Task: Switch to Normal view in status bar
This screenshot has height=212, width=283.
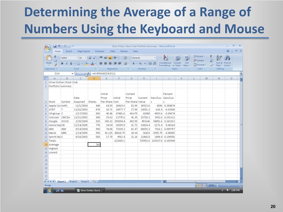Action: (198, 185)
